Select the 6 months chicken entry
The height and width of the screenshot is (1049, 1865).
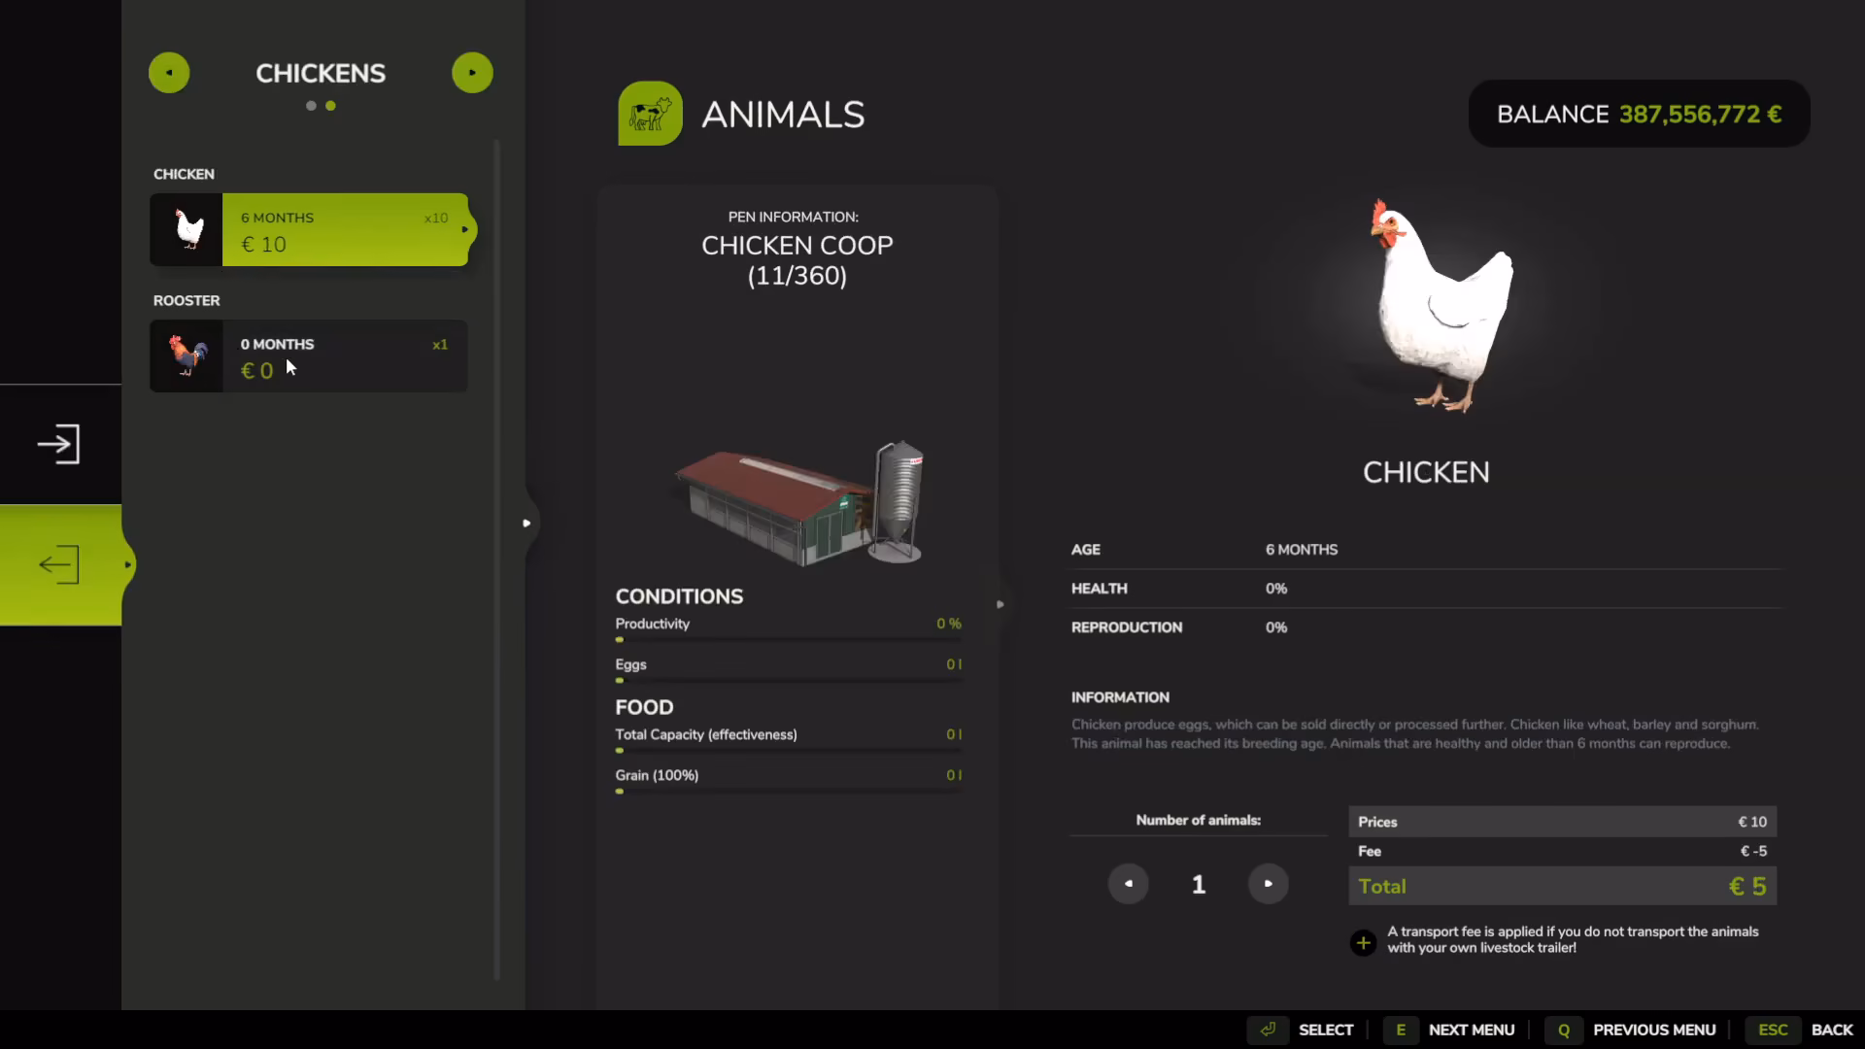point(309,230)
